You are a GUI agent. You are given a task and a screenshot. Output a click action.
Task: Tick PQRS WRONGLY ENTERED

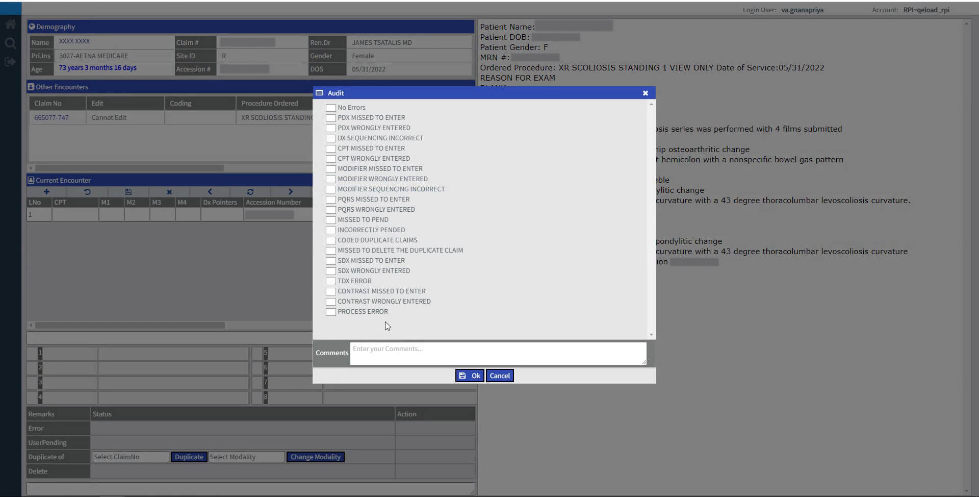tap(331, 210)
